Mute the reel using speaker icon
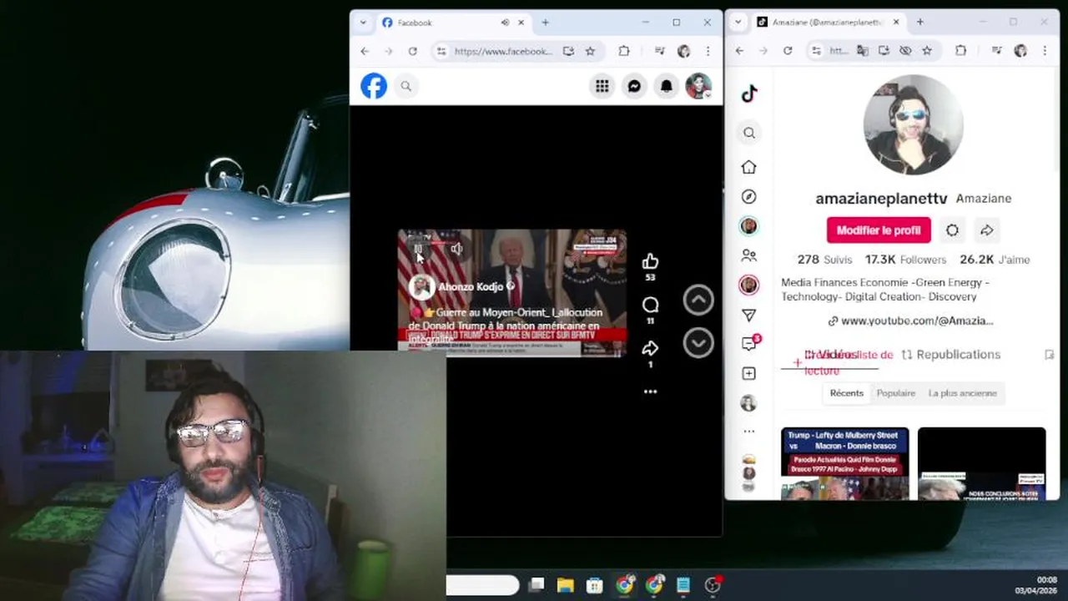This screenshot has width=1068, height=601. (456, 249)
